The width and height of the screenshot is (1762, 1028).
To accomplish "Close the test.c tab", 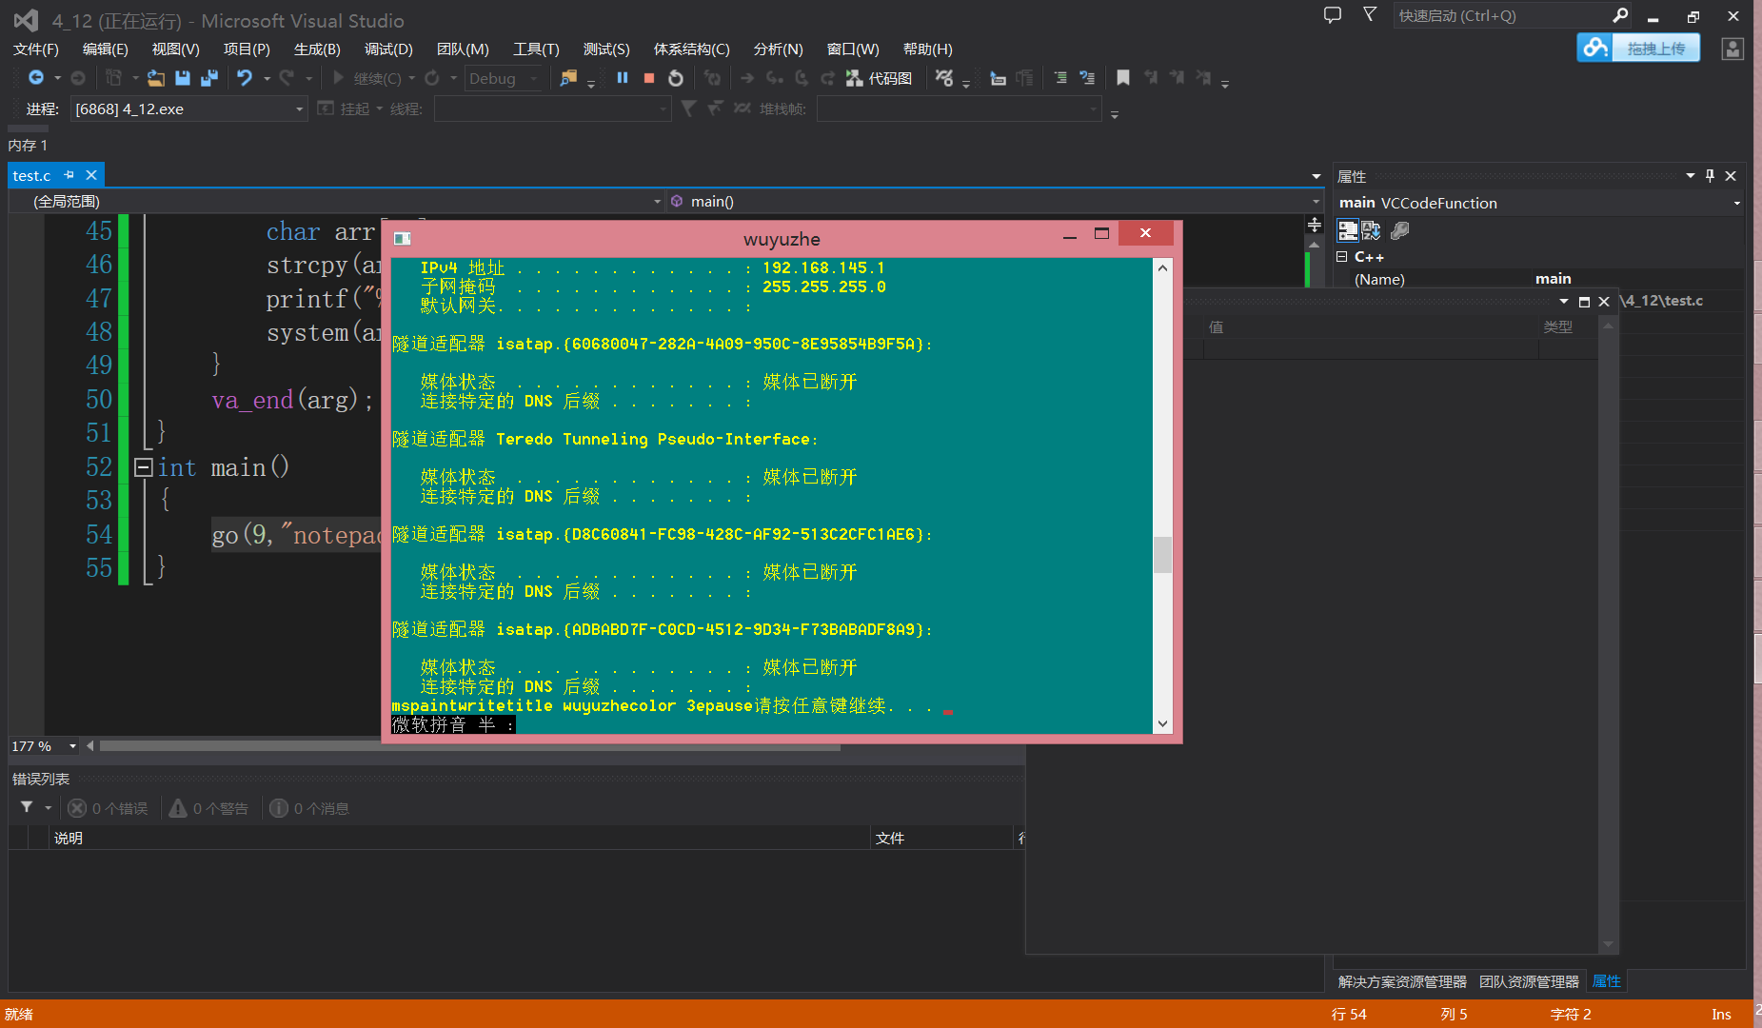I will [x=91, y=175].
